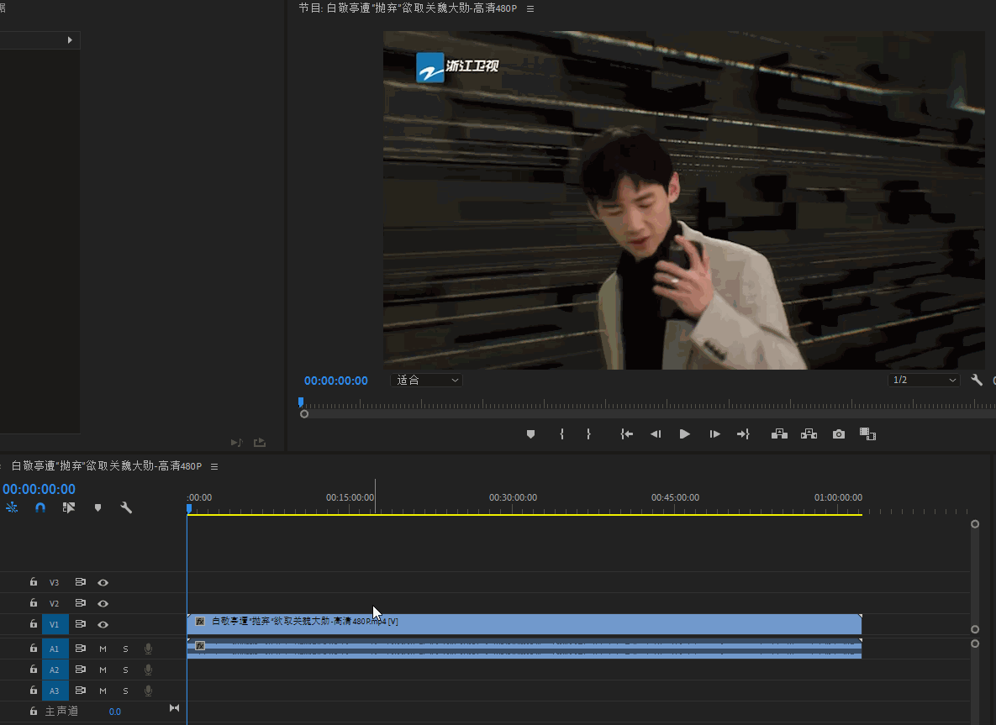Play the sequence in Program monitor
The image size is (996, 725).
(x=685, y=434)
